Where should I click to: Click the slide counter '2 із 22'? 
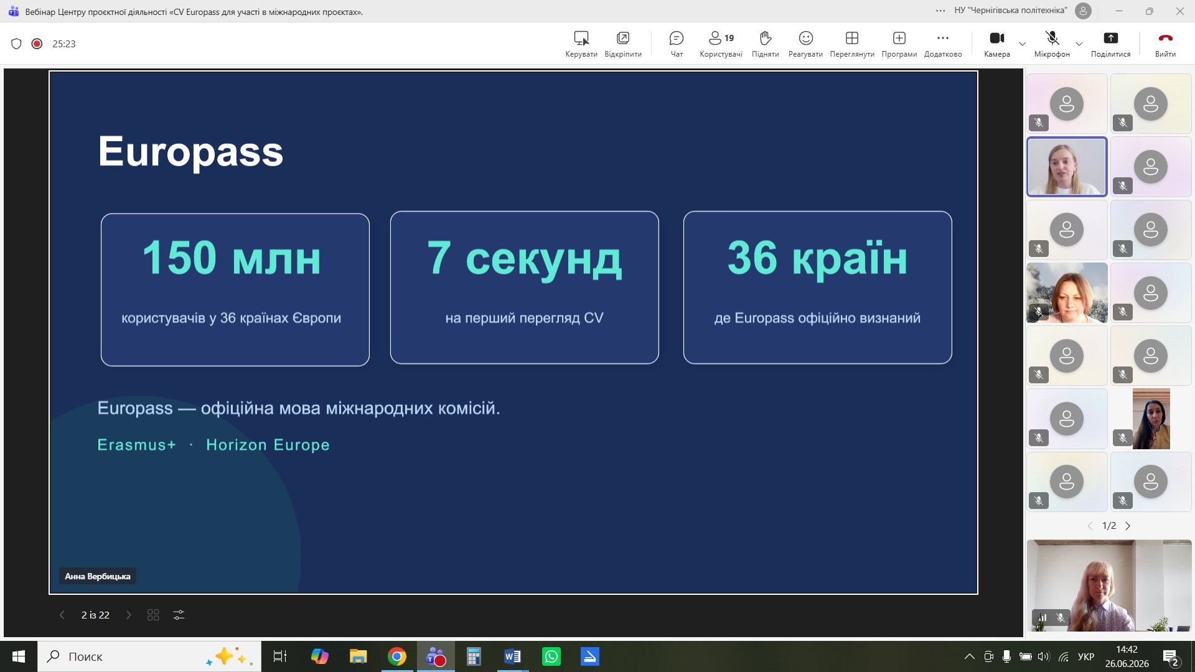(95, 615)
